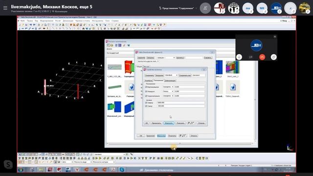The width and height of the screenshot is (313, 176).
Task: Open the Horizontal position option dropdown
Action: [x=168, y=96]
